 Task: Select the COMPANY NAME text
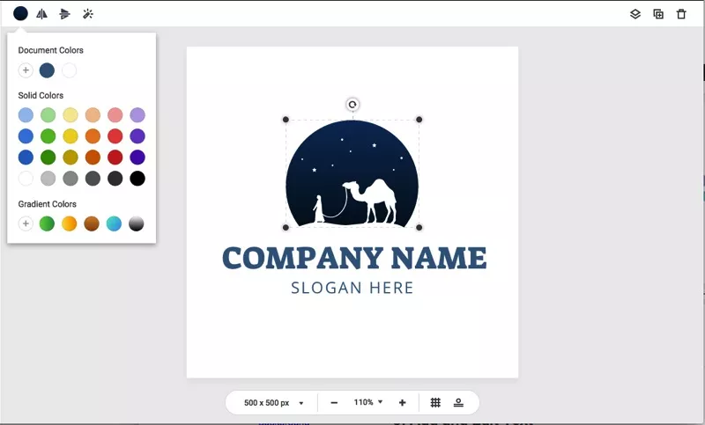click(353, 258)
